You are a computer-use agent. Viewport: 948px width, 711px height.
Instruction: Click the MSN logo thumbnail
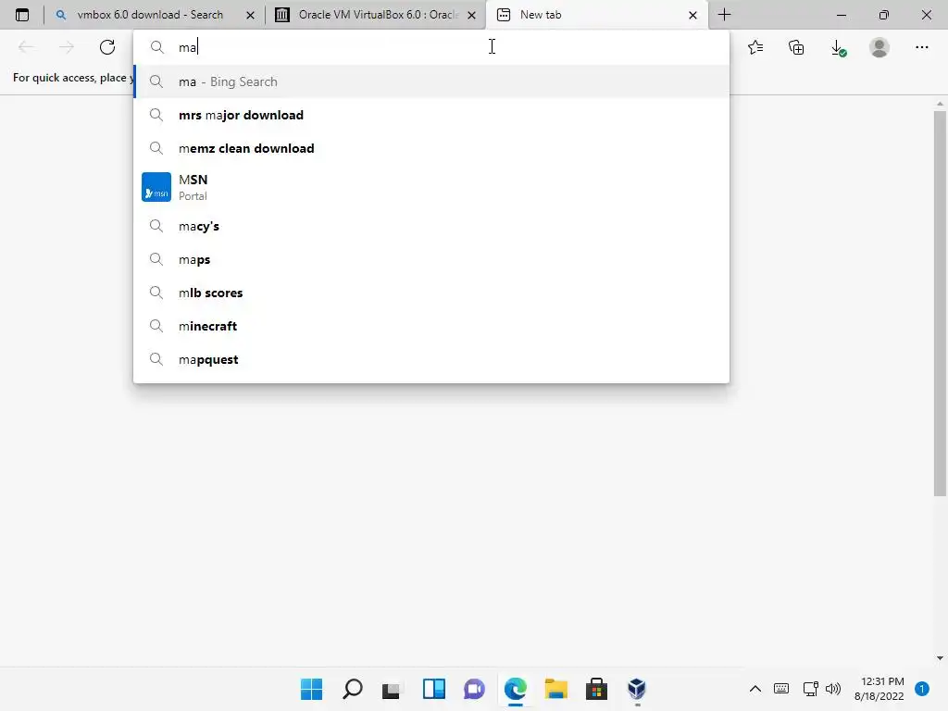point(156,187)
